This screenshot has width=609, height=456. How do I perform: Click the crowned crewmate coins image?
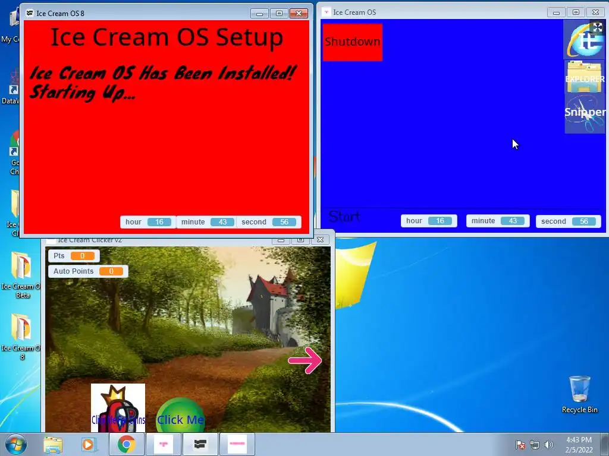point(118,408)
